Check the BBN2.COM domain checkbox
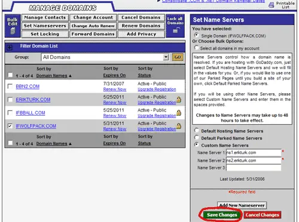Viewport: 299px width, 222px height. (10, 86)
